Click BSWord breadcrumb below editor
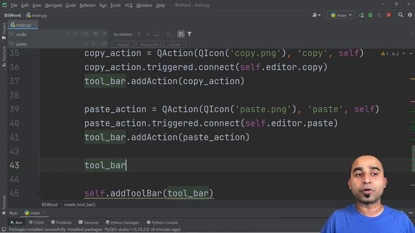The image size is (415, 233). (49, 205)
